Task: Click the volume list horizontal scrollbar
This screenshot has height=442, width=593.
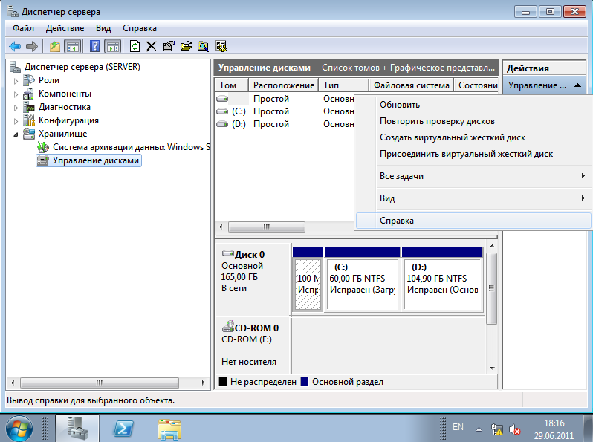Action: pos(267,227)
